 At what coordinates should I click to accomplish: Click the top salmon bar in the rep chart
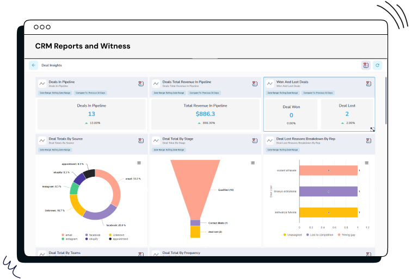tap(328, 171)
